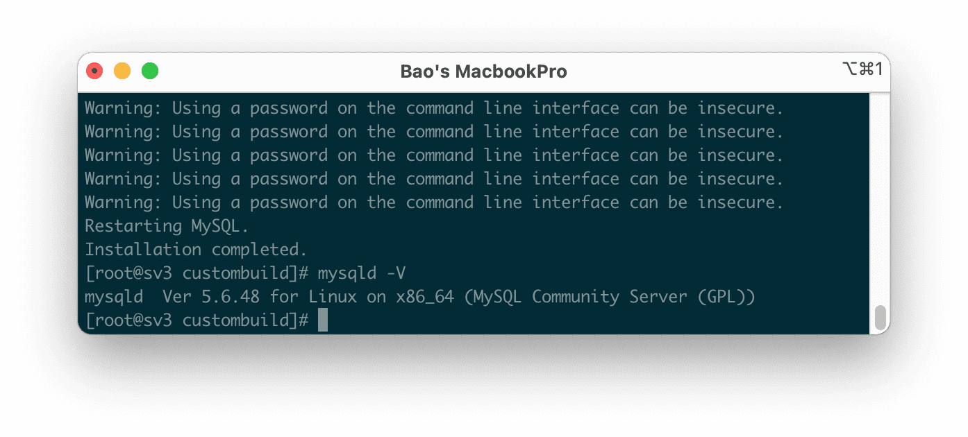Click the MySQL Community Server (GPL) text
The width and height of the screenshot is (968, 437).
[610, 297]
